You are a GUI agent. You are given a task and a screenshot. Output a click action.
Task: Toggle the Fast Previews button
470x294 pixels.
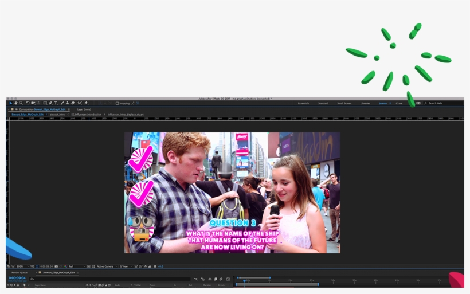coord(140,266)
